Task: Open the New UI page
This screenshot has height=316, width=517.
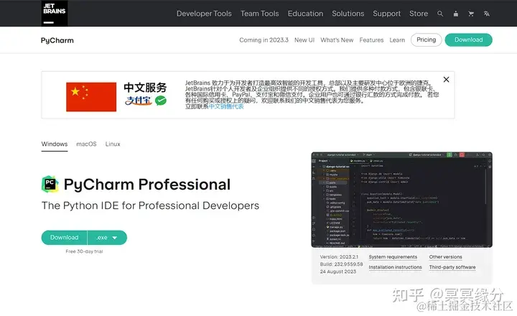Action: [304, 40]
